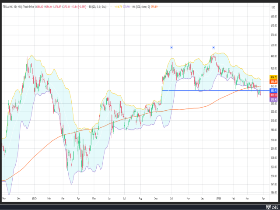Click the blue 383.91 horizontal line price tag
The image size is (280, 210).
(273, 91)
